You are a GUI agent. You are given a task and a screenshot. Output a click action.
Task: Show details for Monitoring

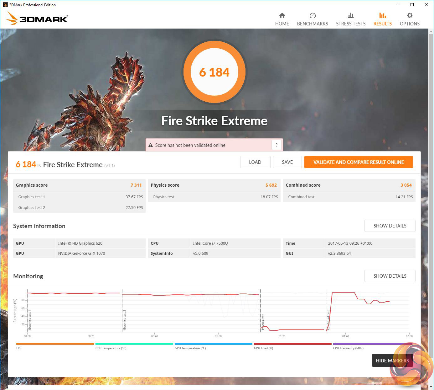[390, 276]
